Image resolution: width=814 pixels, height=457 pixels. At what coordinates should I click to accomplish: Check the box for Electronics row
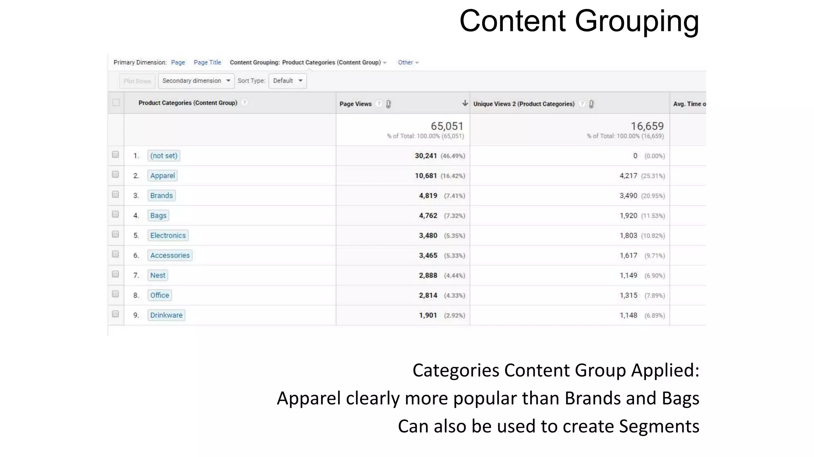(x=115, y=234)
